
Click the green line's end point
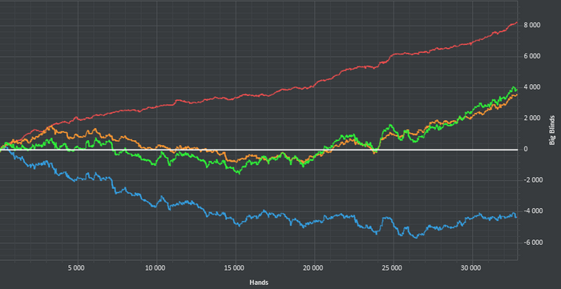tap(517, 90)
